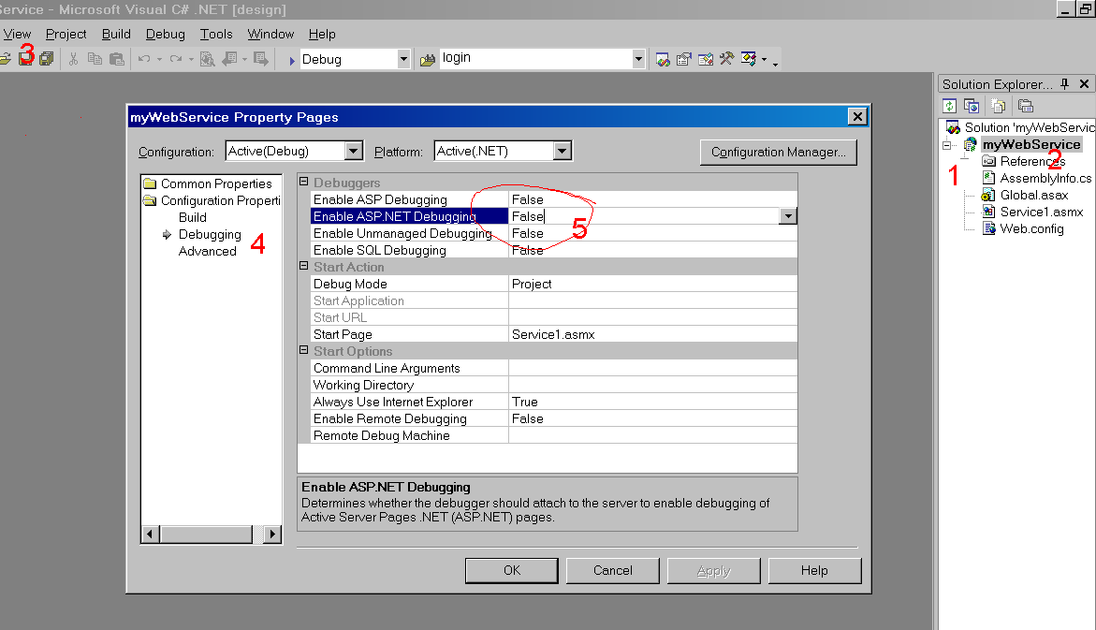This screenshot has width=1096, height=630.
Task: Open the Build menu
Action: pyautogui.click(x=116, y=34)
